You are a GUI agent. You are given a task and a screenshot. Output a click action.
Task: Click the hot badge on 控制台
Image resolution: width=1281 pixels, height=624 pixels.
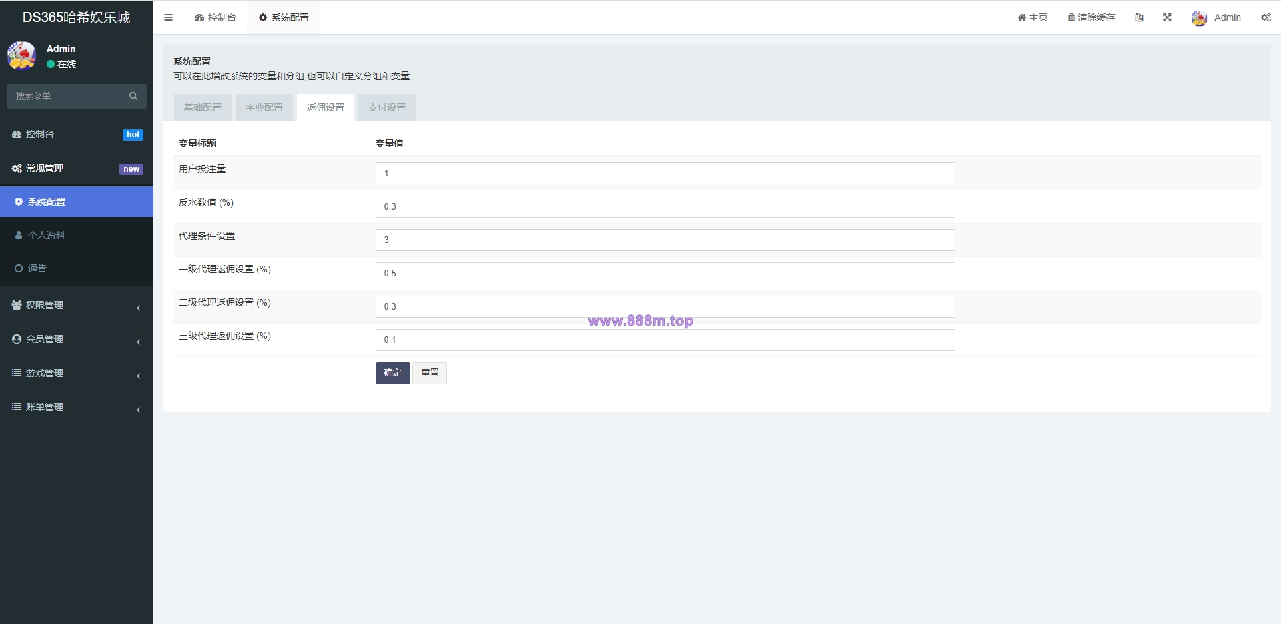coord(133,135)
